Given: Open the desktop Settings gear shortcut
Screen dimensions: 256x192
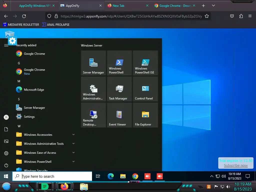Looking at the screenshot, I should tap(12, 41).
